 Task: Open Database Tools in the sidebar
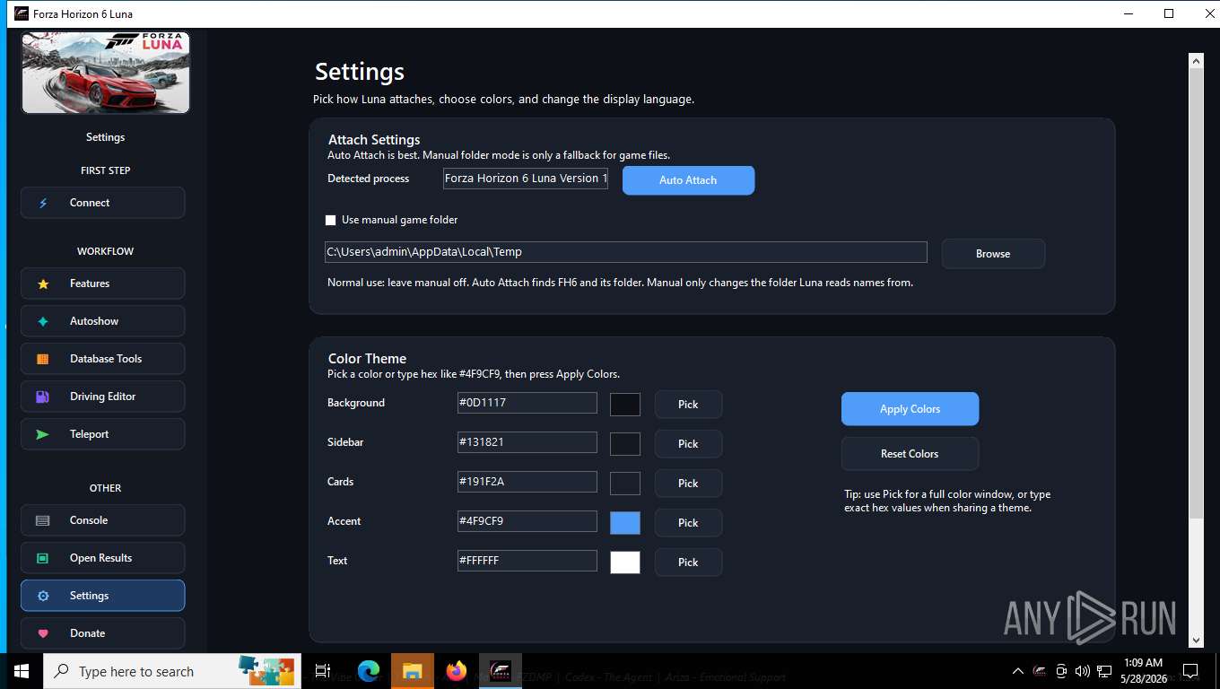103,359
